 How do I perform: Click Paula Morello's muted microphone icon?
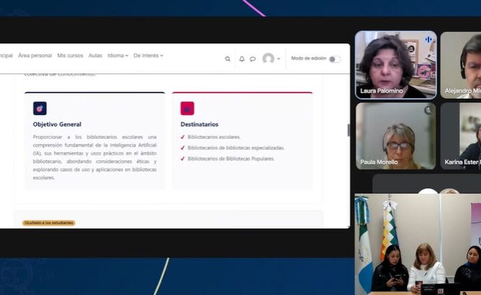(428, 110)
